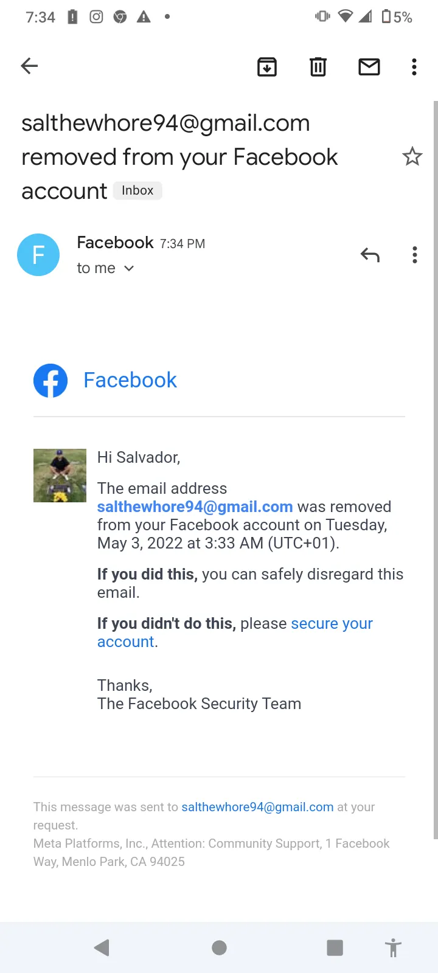Image resolution: width=438 pixels, height=973 pixels.
Task: Open the top toolbar overflow menu
Action: point(414,67)
